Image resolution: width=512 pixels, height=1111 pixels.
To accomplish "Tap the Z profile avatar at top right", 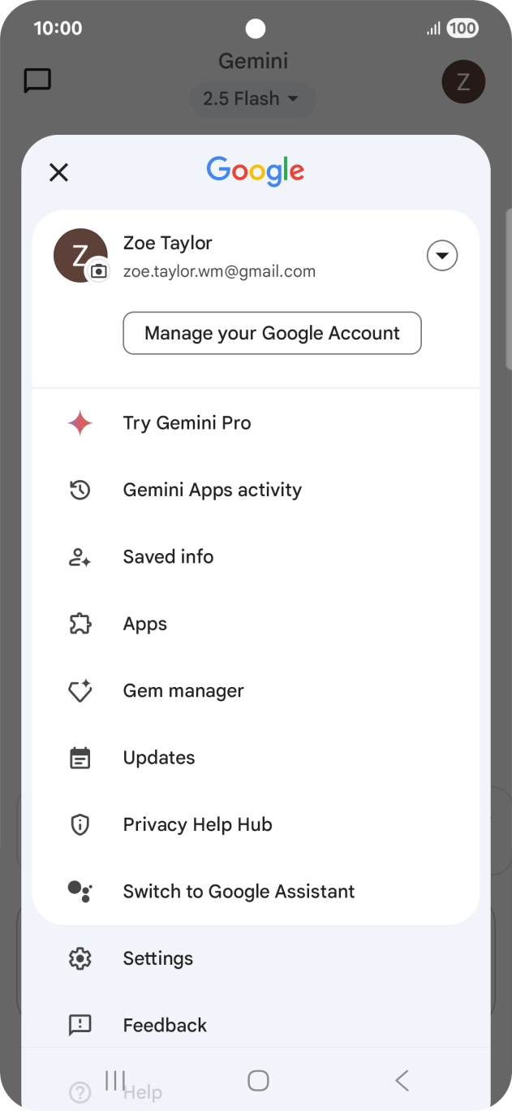I will (x=463, y=81).
